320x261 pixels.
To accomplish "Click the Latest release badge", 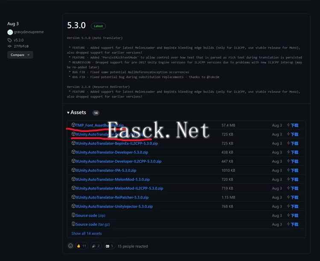I will pos(98,26).
